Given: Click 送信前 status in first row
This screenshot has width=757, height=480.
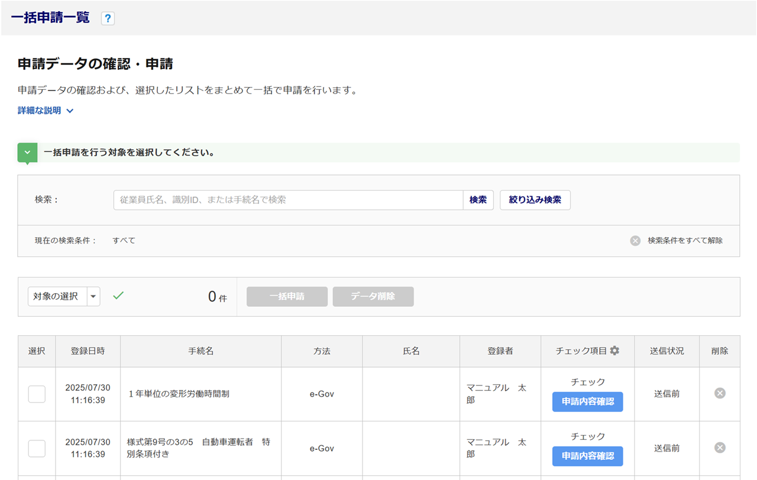Looking at the screenshot, I should pos(667,394).
